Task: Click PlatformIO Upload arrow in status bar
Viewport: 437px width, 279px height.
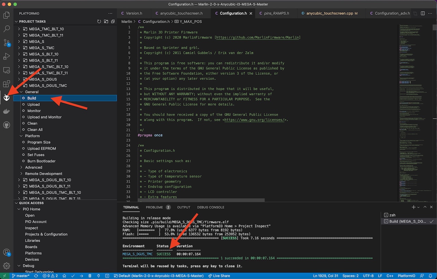Action: pyautogui.click(x=82, y=276)
